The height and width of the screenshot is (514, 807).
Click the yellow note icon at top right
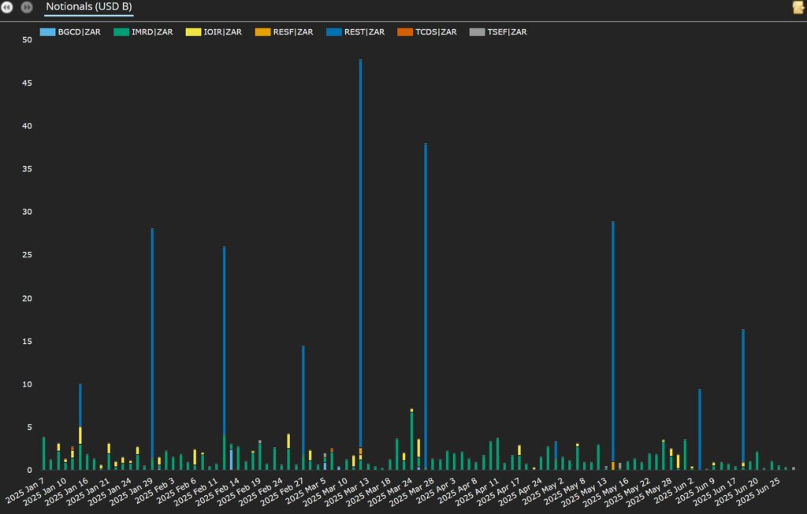point(798,8)
